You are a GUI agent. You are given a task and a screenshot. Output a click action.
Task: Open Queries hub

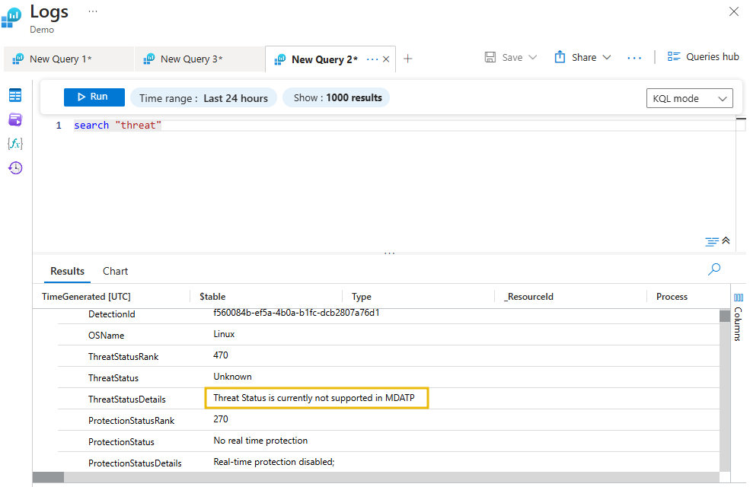pos(703,57)
